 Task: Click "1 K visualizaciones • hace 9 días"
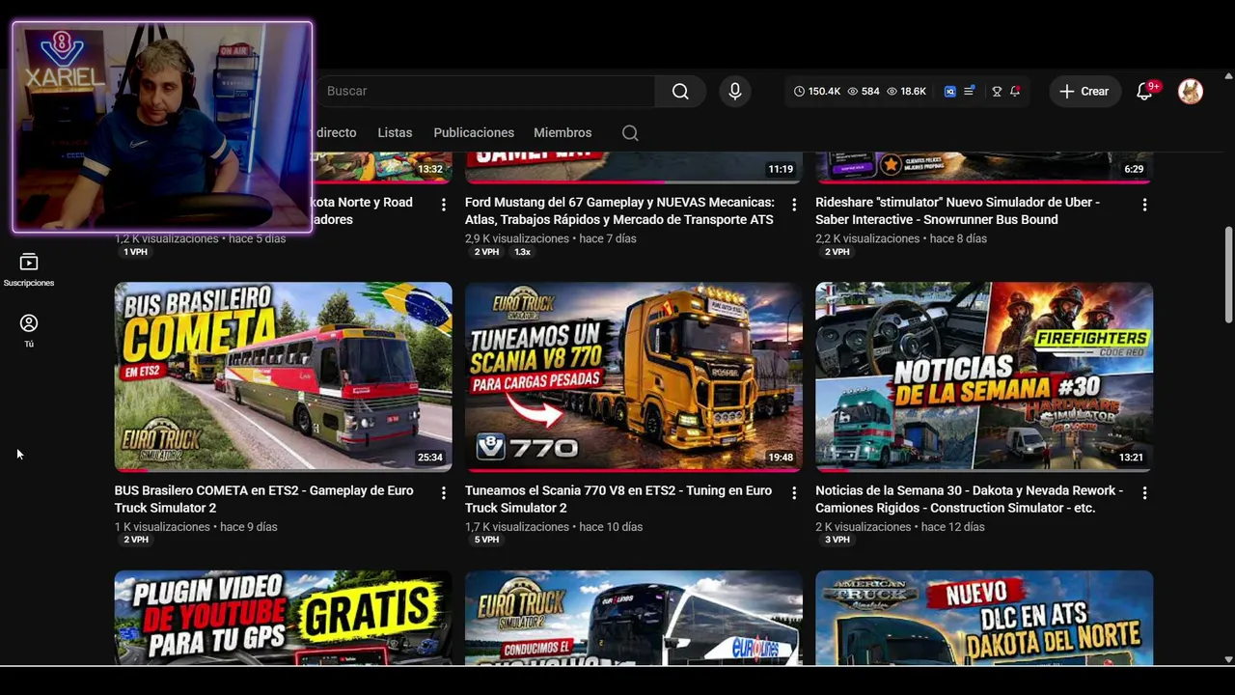(196, 527)
